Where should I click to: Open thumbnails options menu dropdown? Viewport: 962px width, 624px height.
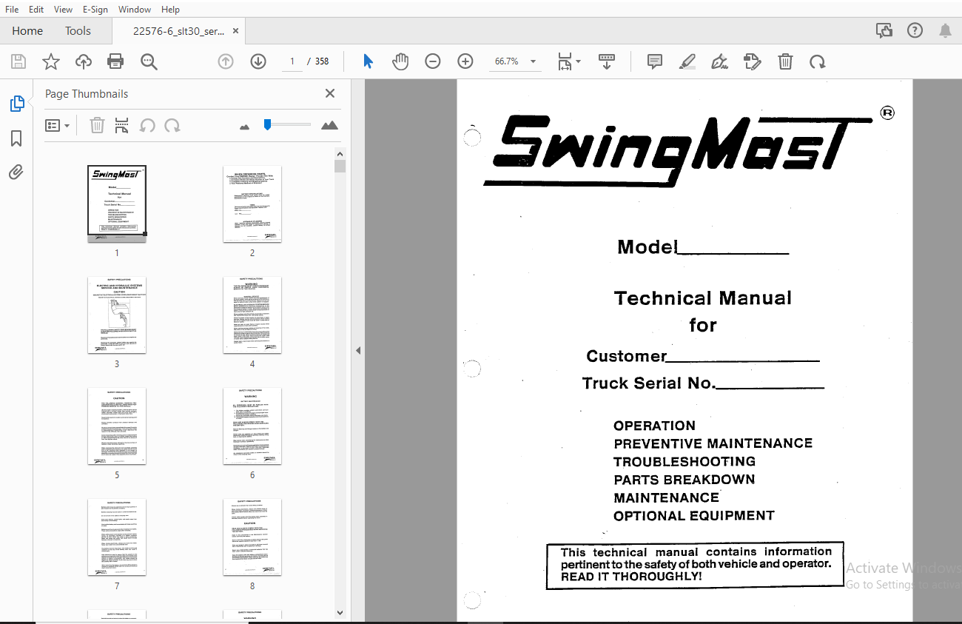click(58, 126)
